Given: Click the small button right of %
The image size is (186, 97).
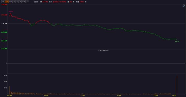Looking at the screenshot, I should coord(20,2).
